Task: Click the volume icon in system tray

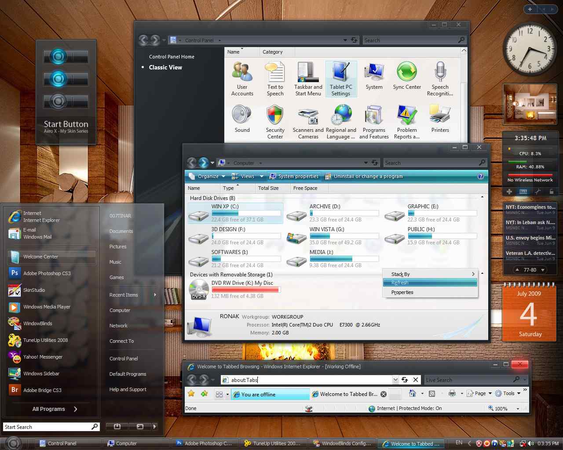Action: pos(530,443)
